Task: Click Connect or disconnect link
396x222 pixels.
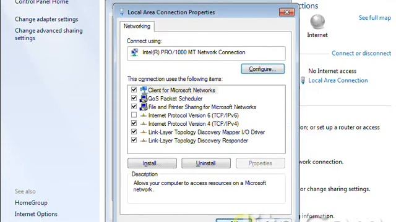Action: click(361, 54)
